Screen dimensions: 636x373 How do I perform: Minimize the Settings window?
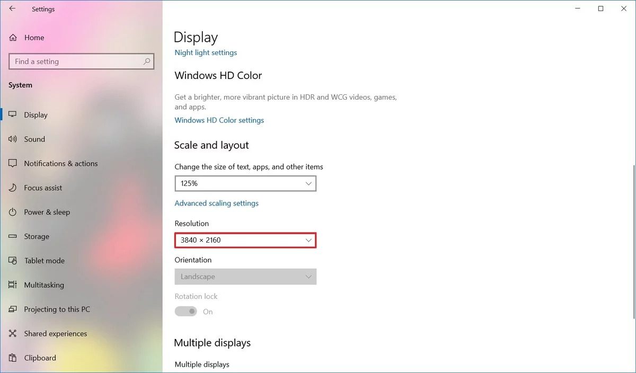(x=577, y=9)
